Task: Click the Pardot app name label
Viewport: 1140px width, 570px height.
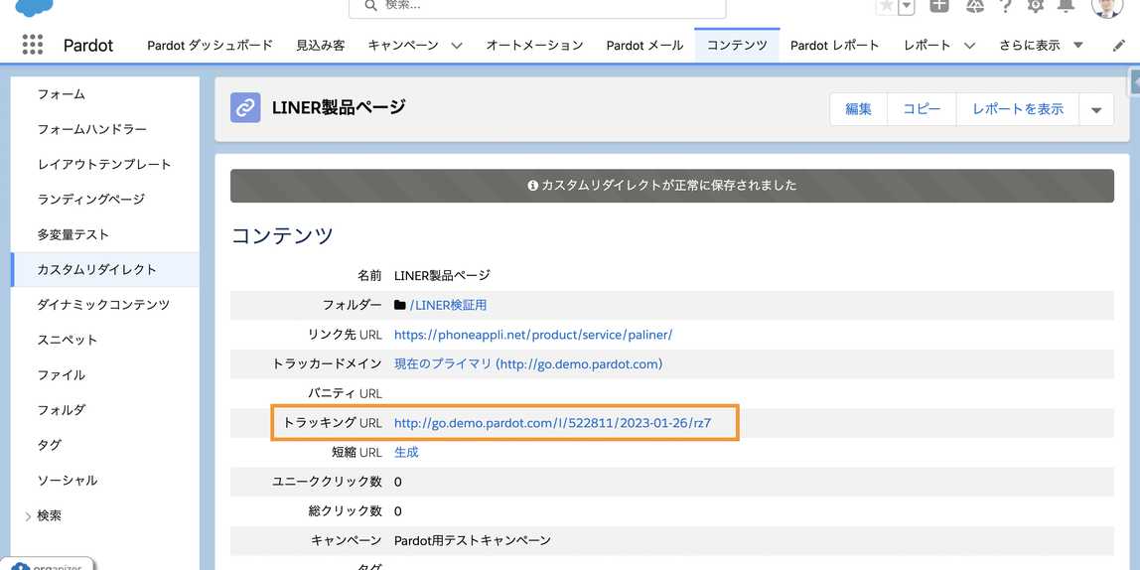Action: [x=88, y=45]
